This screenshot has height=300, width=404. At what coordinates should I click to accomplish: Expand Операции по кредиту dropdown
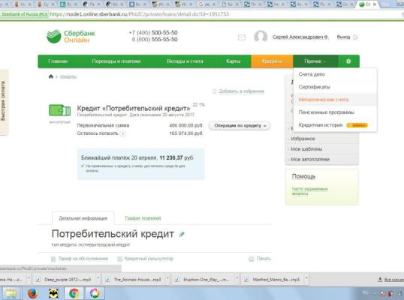(x=240, y=126)
